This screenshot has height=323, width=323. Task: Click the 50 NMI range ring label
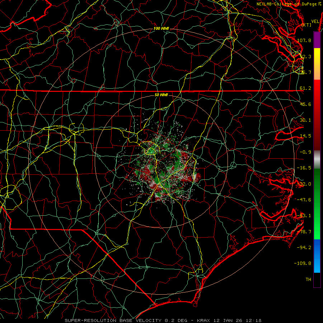[161, 95]
